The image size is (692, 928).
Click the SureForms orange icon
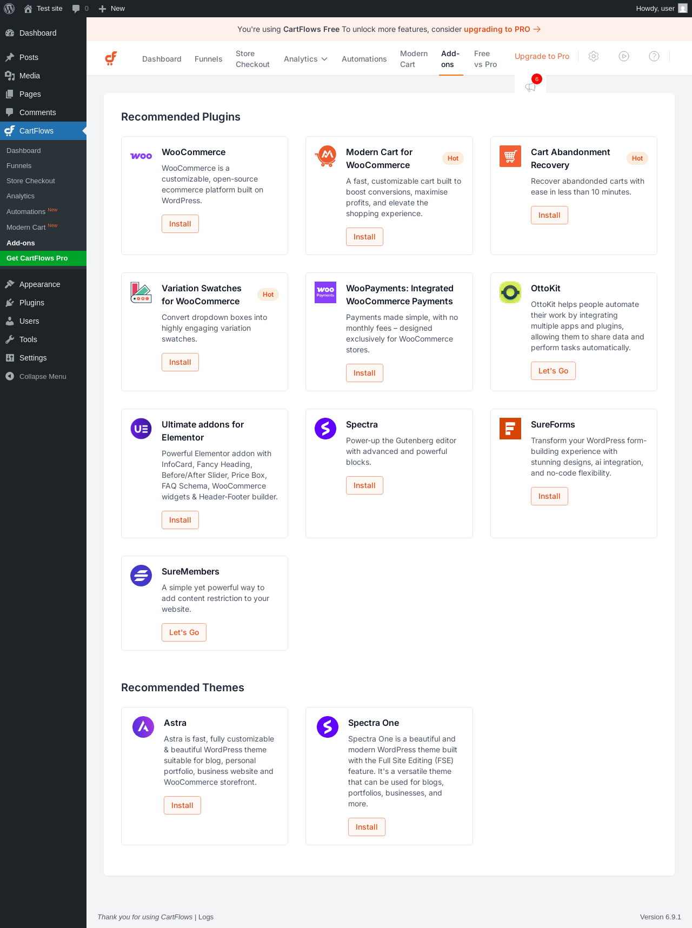click(x=510, y=429)
